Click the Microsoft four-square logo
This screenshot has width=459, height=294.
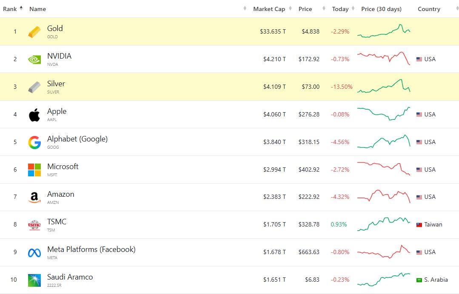(x=34, y=169)
